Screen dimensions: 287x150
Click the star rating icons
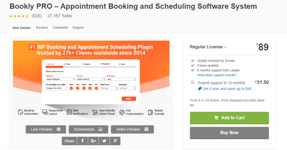[x=19, y=16]
